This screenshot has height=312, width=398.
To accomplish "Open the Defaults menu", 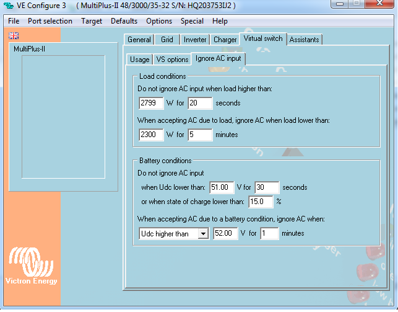I will pyautogui.click(x=124, y=21).
